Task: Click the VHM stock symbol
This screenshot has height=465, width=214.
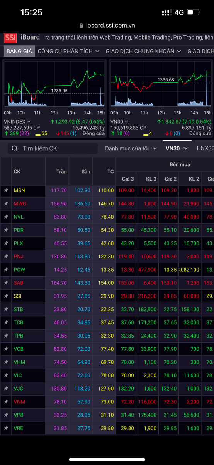Action: tap(19, 362)
